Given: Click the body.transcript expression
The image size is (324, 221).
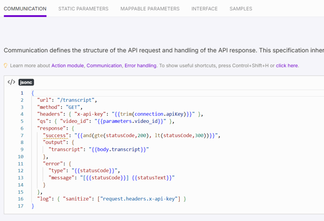Looking at the screenshot, I should (119, 149).
